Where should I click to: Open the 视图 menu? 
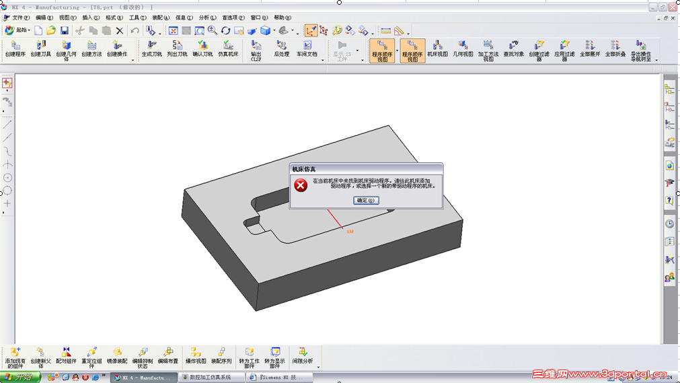pos(68,18)
